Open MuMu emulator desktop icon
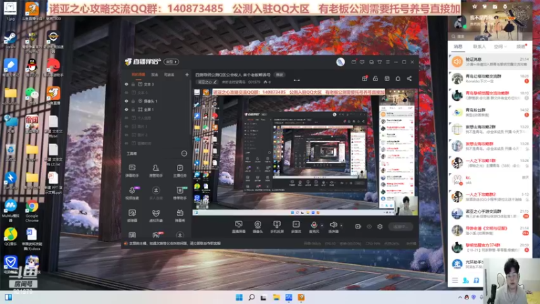Image resolution: width=540 pixels, height=304 pixels. coord(10,211)
